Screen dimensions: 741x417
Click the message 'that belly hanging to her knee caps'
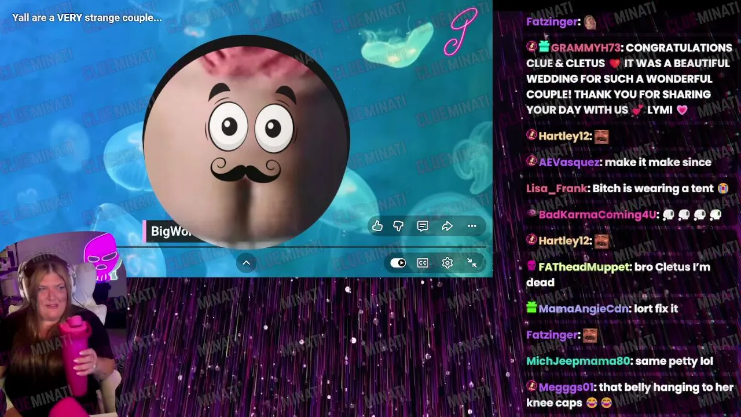tap(630, 394)
